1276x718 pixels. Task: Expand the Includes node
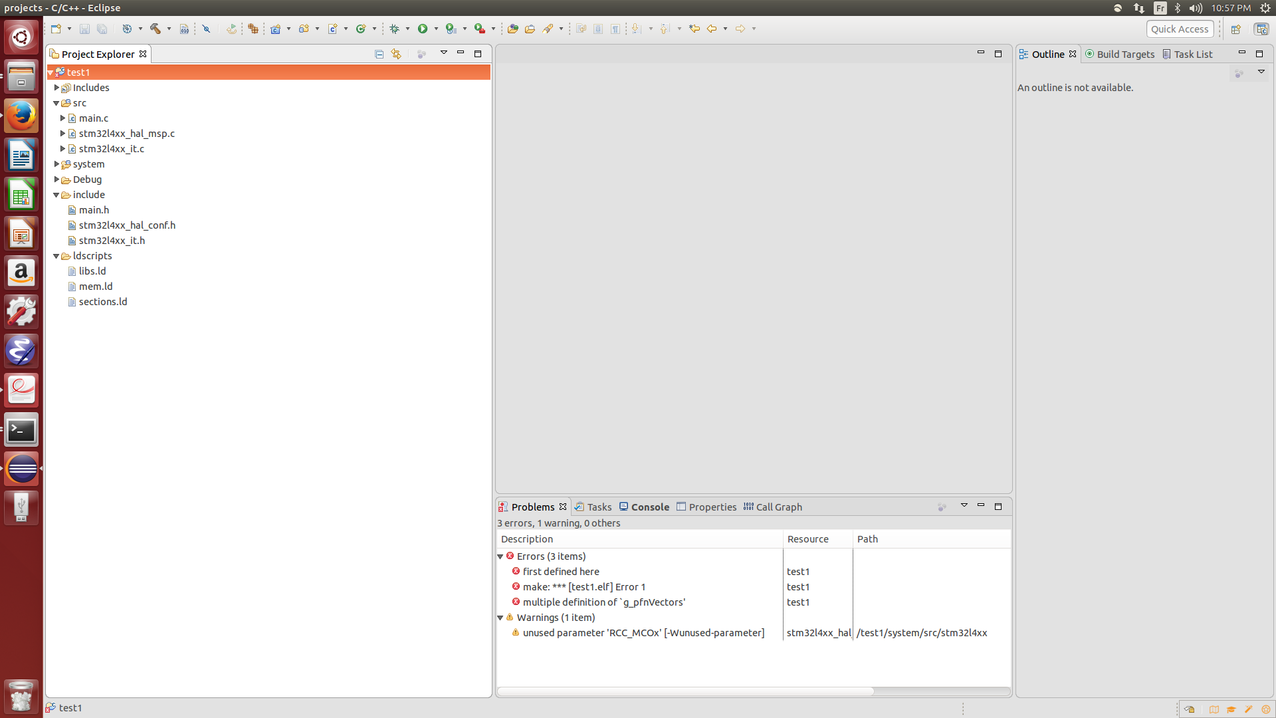[56, 88]
